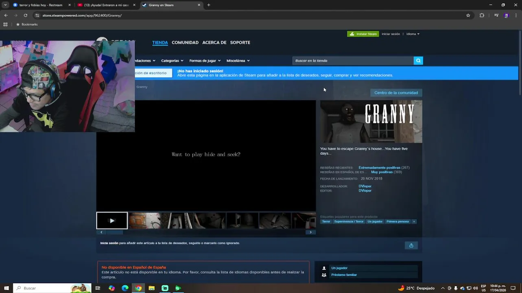Expand the Categorías dropdown
The height and width of the screenshot is (293, 522).
pyautogui.click(x=172, y=61)
